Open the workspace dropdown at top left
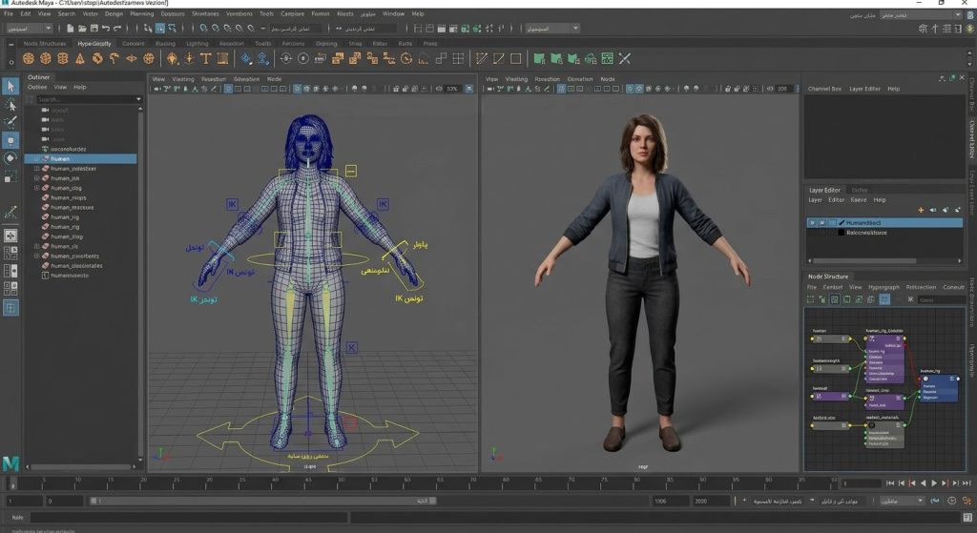 (x=30, y=28)
